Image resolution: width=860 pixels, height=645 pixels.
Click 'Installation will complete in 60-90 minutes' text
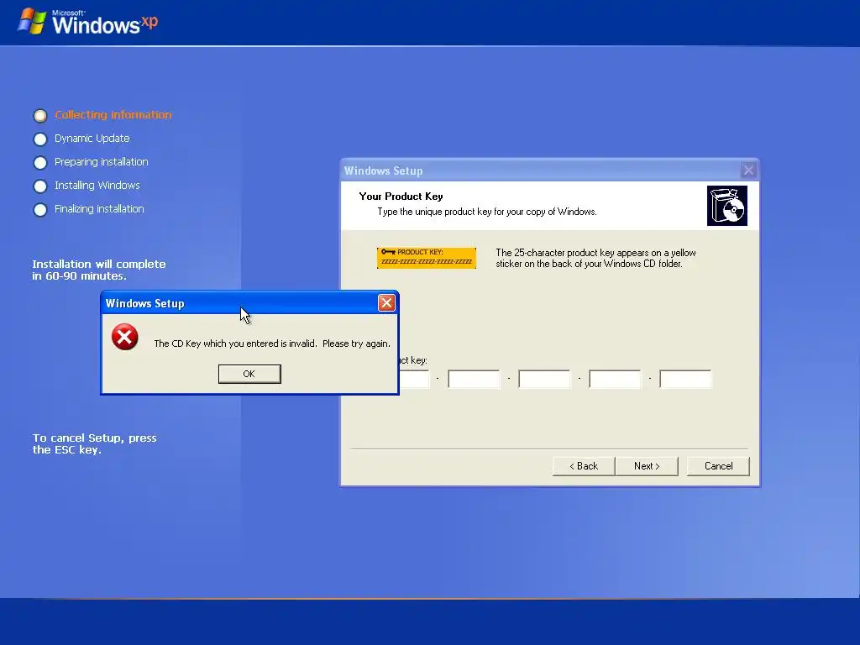[x=99, y=270]
